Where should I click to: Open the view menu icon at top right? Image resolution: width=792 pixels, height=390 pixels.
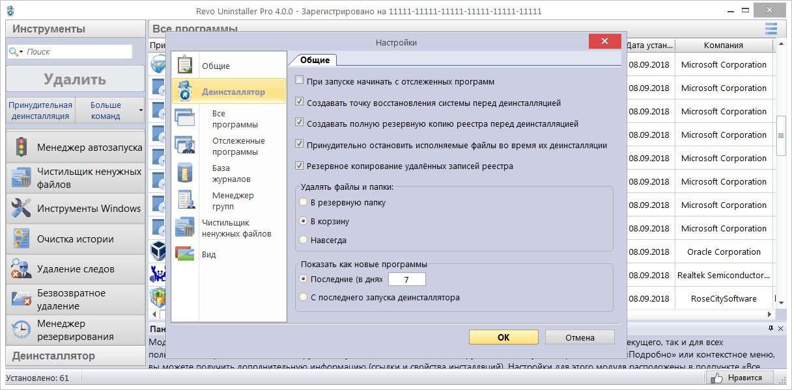(x=771, y=29)
